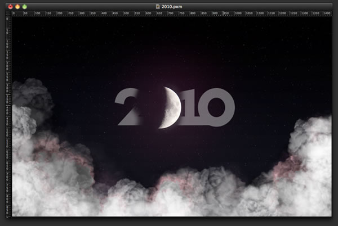Click the yellow minimize window button
Screen dimensions: 338x226
coord(17,7)
